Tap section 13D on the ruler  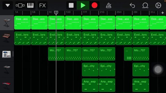68,12
